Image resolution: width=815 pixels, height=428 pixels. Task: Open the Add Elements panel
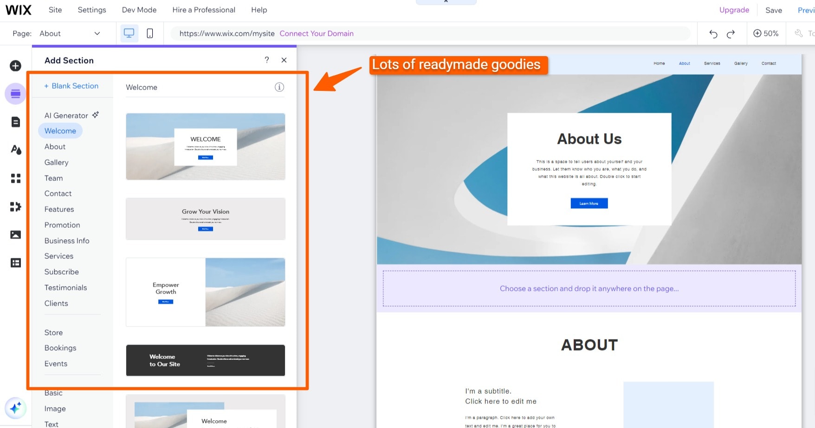15,65
